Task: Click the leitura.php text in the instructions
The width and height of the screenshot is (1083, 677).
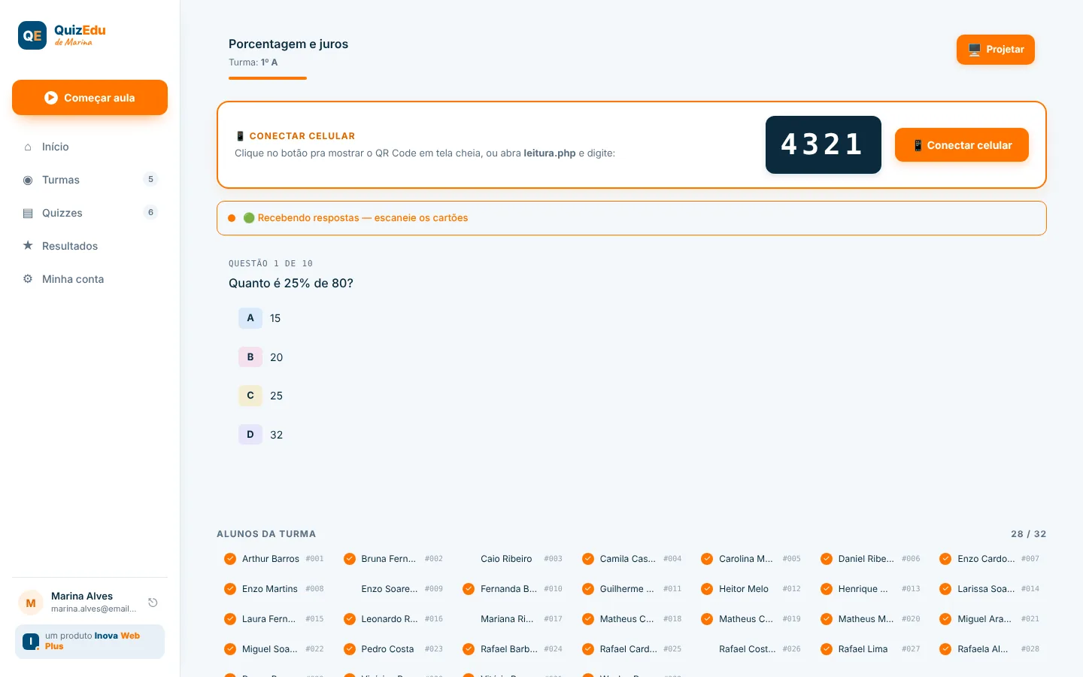Action: coord(550,153)
